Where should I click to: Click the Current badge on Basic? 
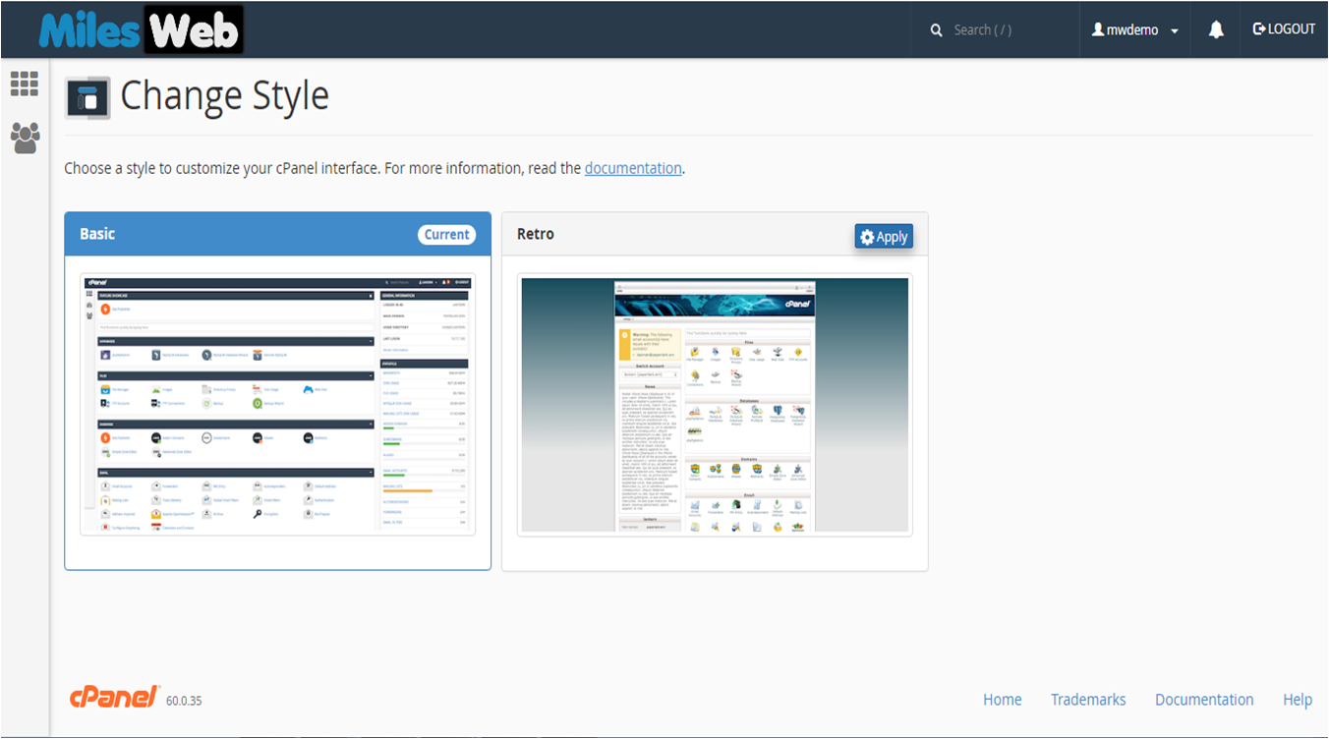point(447,235)
